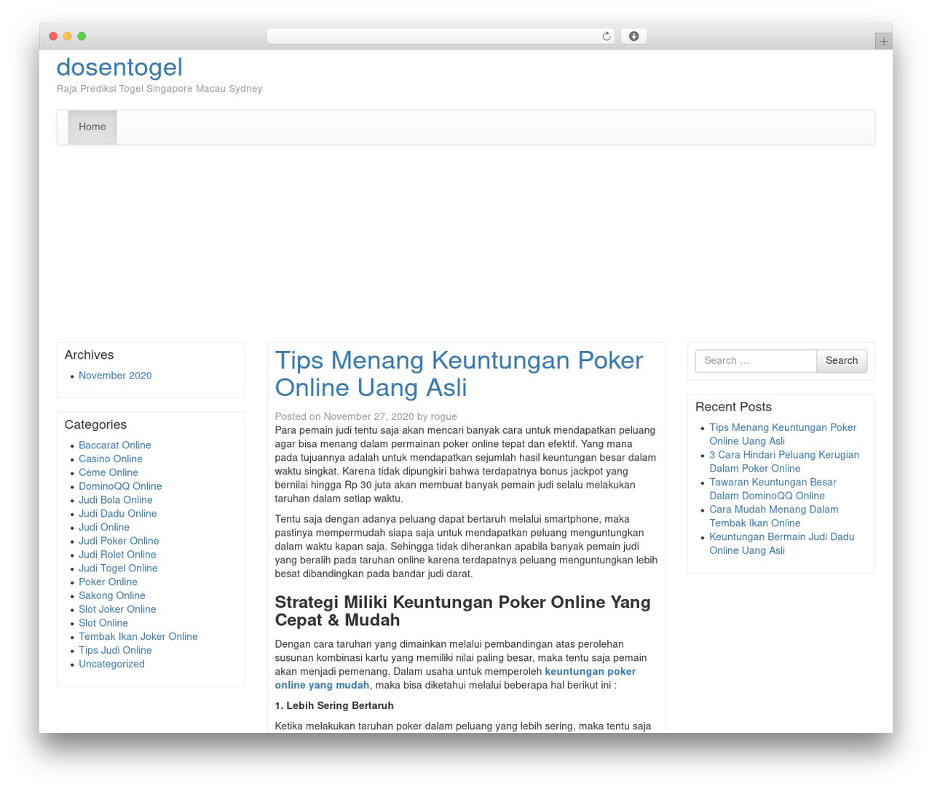
Task: Go to Sakong Online category
Action: coord(112,596)
